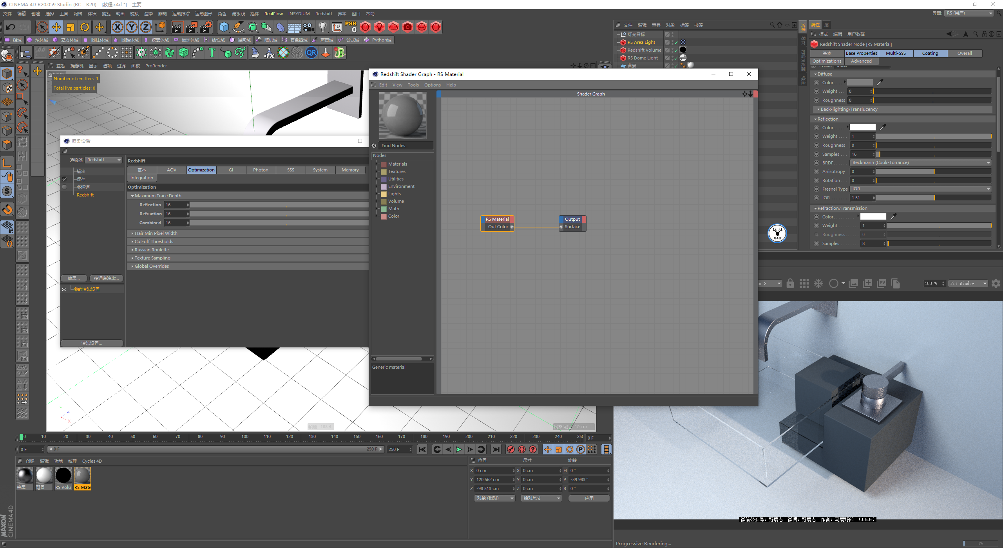Toggle the 多通道 checkbox in render settings
1003x548 pixels.
(x=65, y=187)
